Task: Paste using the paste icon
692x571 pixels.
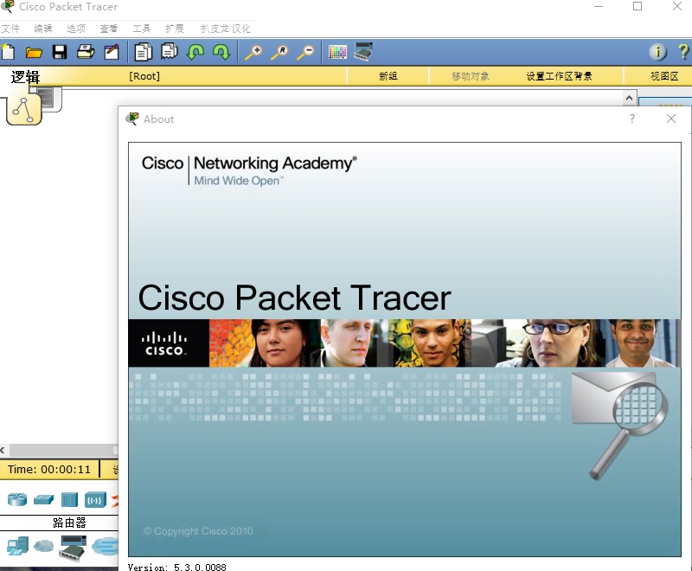Action: click(x=170, y=51)
